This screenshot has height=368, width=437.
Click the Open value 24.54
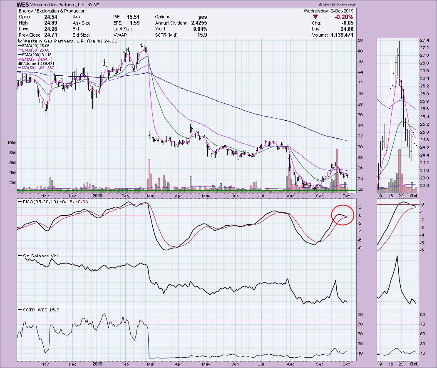point(51,17)
